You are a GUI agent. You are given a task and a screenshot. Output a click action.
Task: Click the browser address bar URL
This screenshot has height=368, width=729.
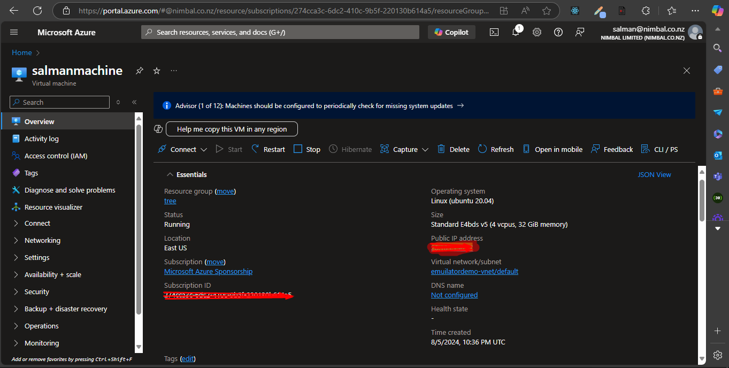tap(283, 10)
